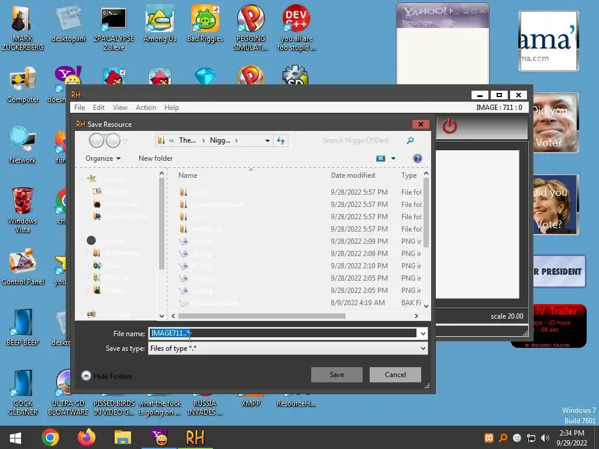
Task: Select the MARK ZUCKERBERG desktop icon
Action: (x=23, y=29)
